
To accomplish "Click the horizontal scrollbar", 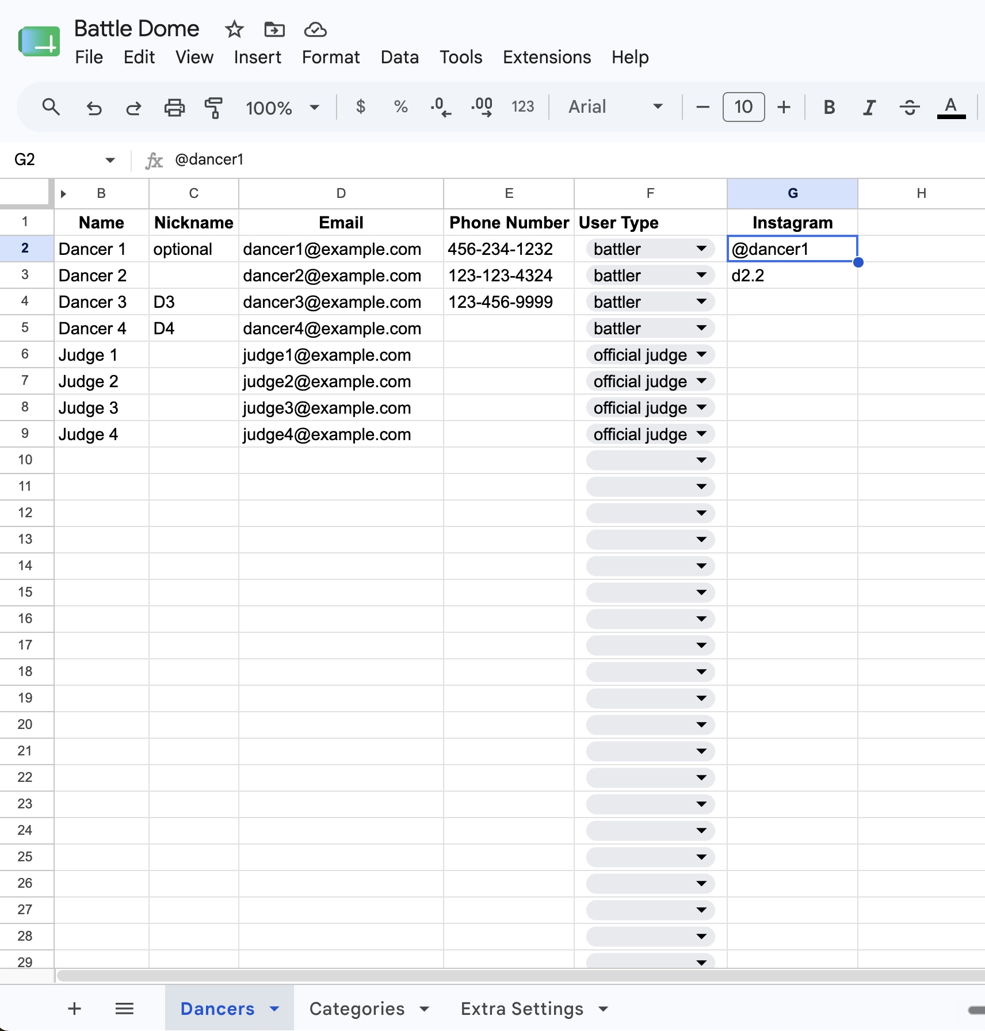I will 521,976.
